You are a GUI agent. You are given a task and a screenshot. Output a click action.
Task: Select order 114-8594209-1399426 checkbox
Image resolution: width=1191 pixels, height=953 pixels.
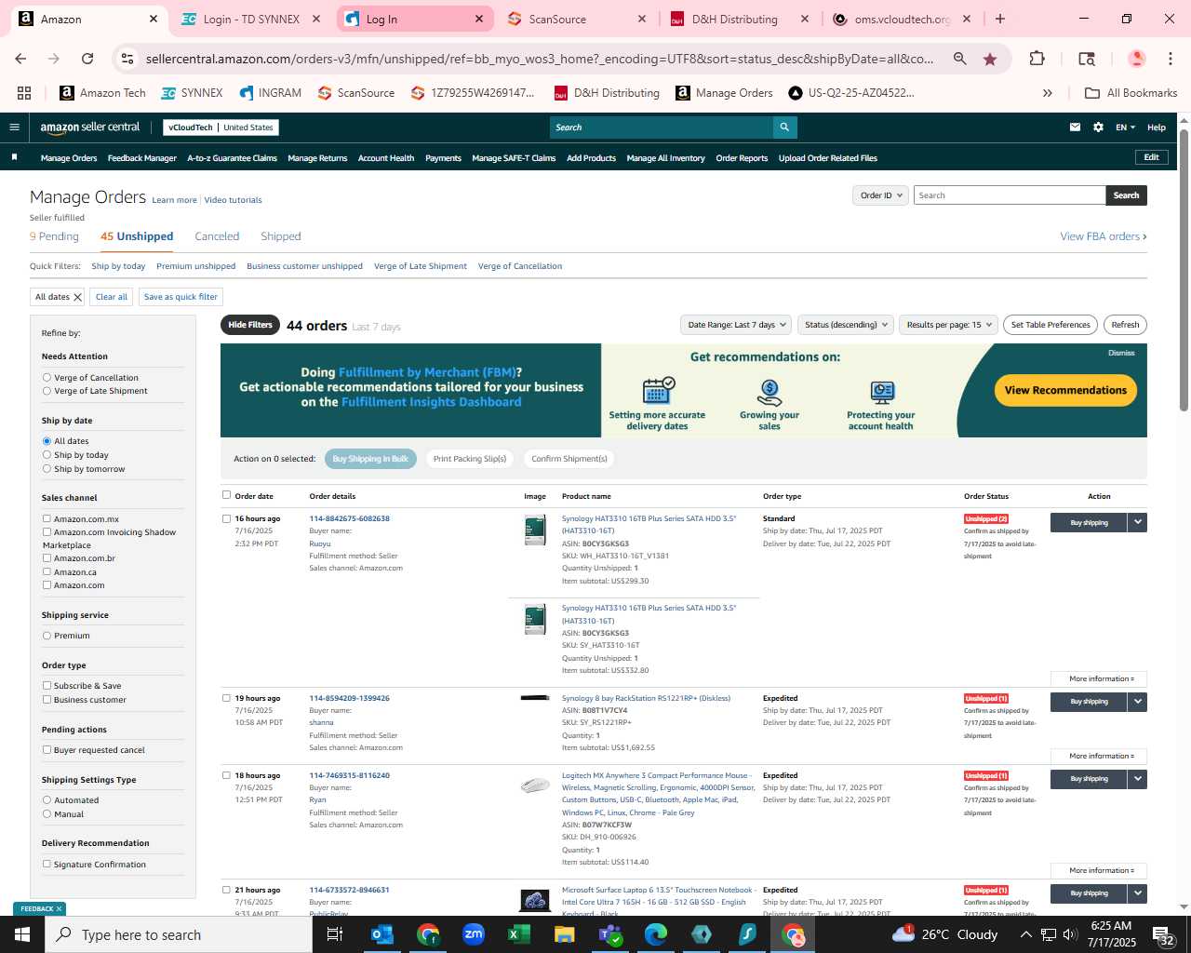[226, 698]
